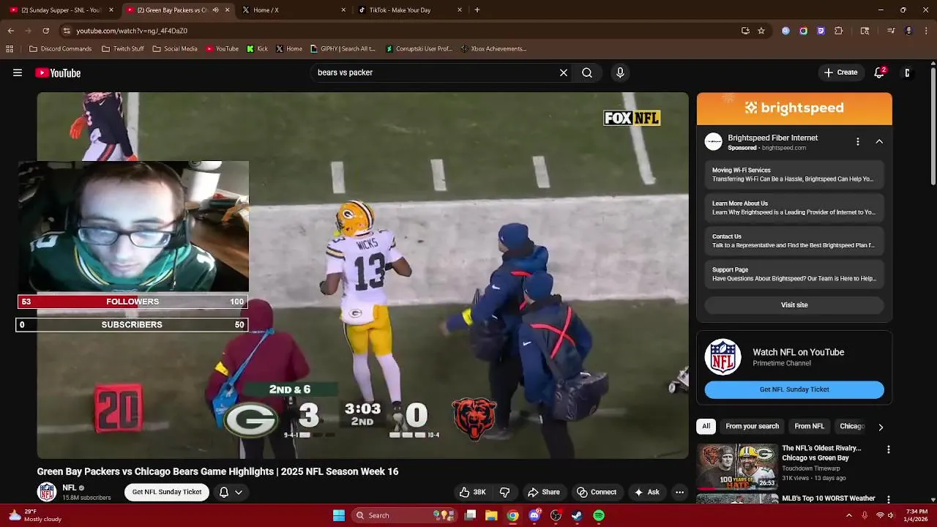
Task: Open the Windows Start menu
Action: 339,515
